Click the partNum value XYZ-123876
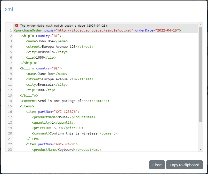Image resolution: width=208 pixels, height=174 pixels. coord(66,112)
